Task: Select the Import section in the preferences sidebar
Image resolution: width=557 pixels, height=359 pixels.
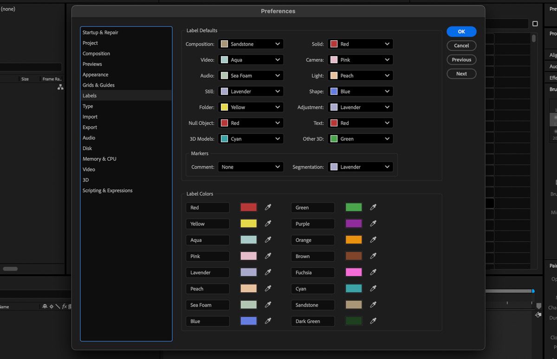Action: click(90, 117)
